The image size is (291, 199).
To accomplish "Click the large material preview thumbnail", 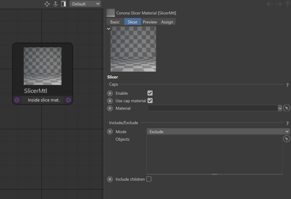I will click(133, 49).
